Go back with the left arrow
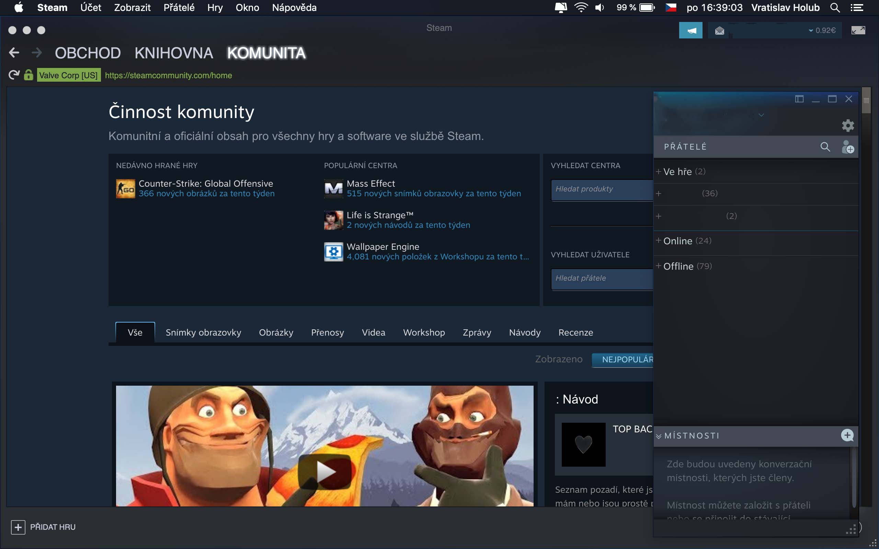The height and width of the screenshot is (549, 879). click(14, 53)
